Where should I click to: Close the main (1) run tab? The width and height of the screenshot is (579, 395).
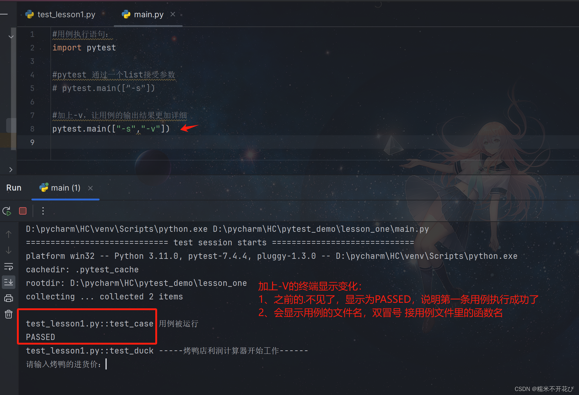90,188
